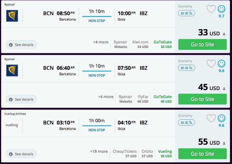This screenshot has width=232, height=164.
Task: Click the Vueling flight's 9.6 smiley icon
Action: click(x=222, y=118)
